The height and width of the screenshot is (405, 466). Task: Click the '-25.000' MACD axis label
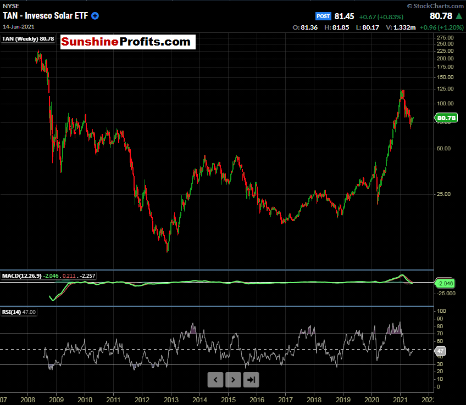[x=446, y=294]
